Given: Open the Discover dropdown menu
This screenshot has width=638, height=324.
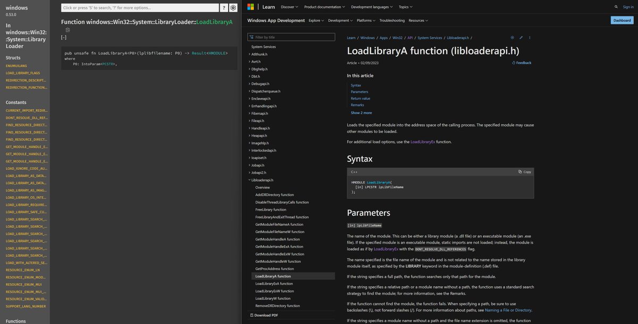Looking at the screenshot, I should 289,7.
